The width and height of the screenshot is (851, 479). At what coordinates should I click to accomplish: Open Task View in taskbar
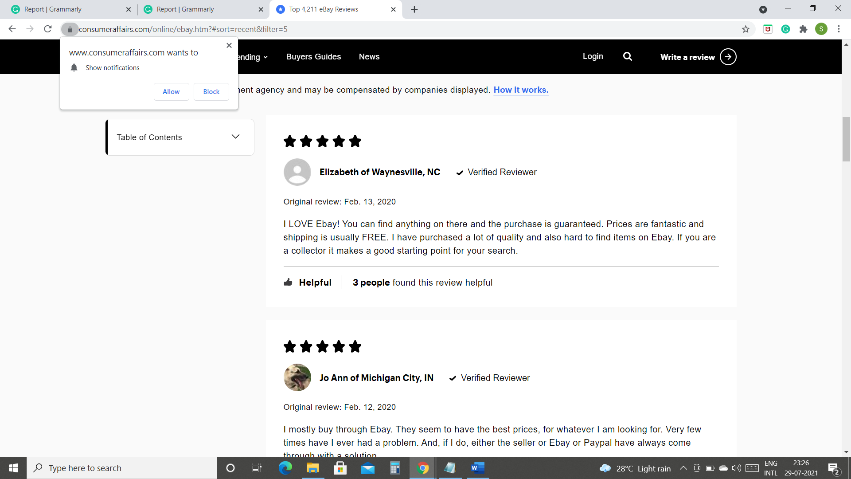click(257, 468)
